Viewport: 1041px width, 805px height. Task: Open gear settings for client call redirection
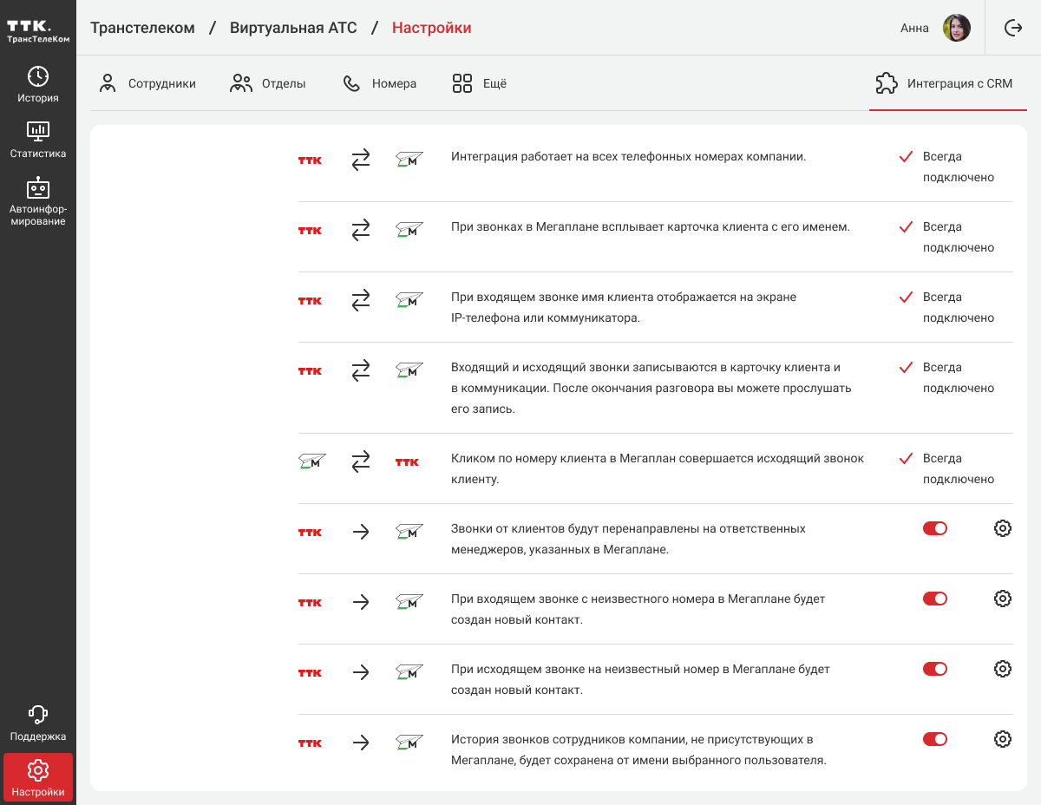click(1003, 528)
